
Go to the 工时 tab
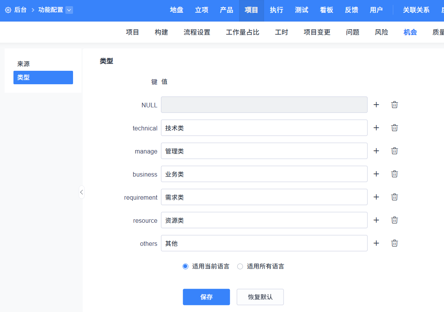[x=281, y=32]
